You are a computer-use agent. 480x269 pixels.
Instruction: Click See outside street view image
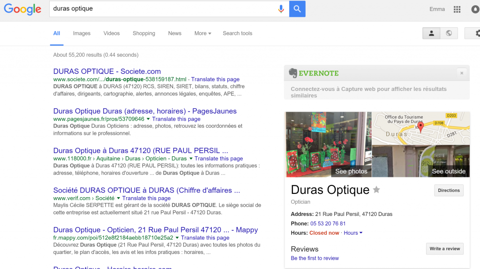tap(420, 161)
